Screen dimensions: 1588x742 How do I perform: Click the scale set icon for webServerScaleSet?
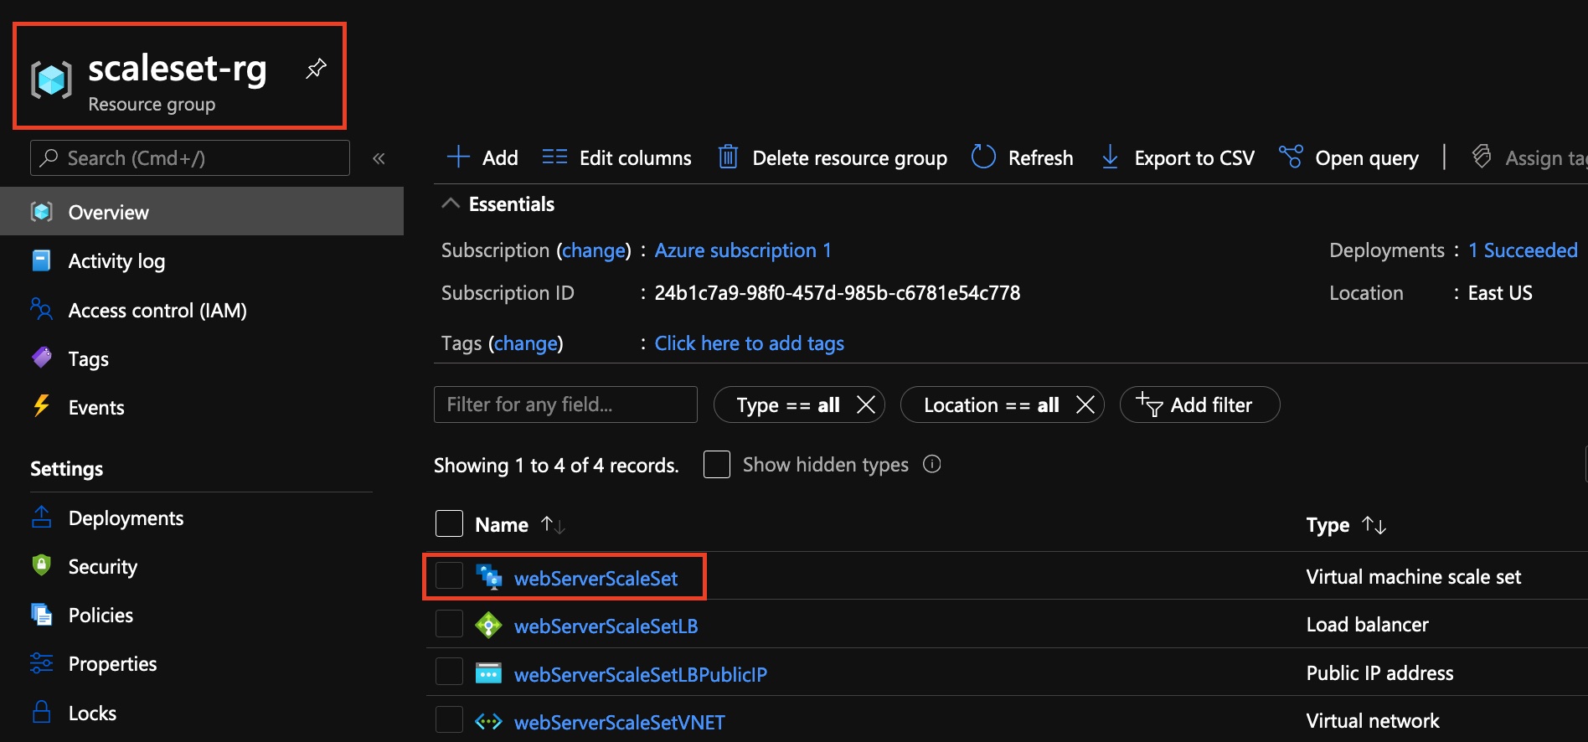[x=488, y=576]
